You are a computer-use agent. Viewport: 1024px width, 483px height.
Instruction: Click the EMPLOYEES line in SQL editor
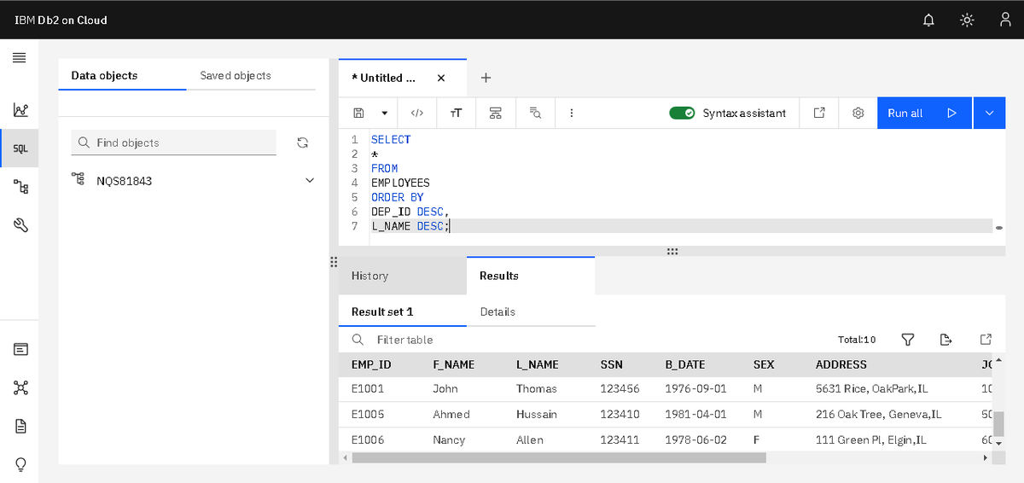pyautogui.click(x=400, y=183)
